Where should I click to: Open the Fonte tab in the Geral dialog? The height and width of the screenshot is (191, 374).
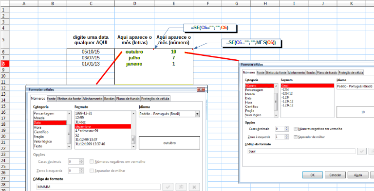click(261, 72)
